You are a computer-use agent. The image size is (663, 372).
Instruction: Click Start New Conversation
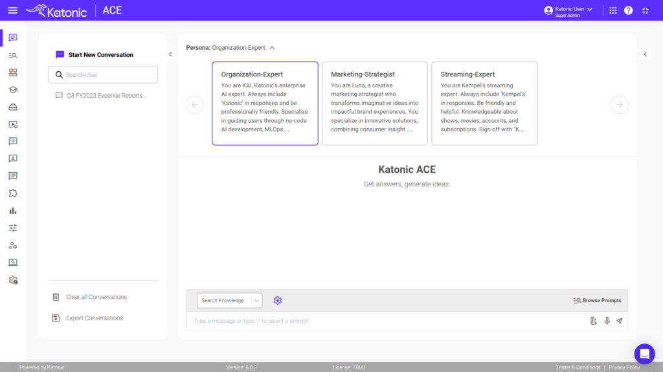pos(95,55)
